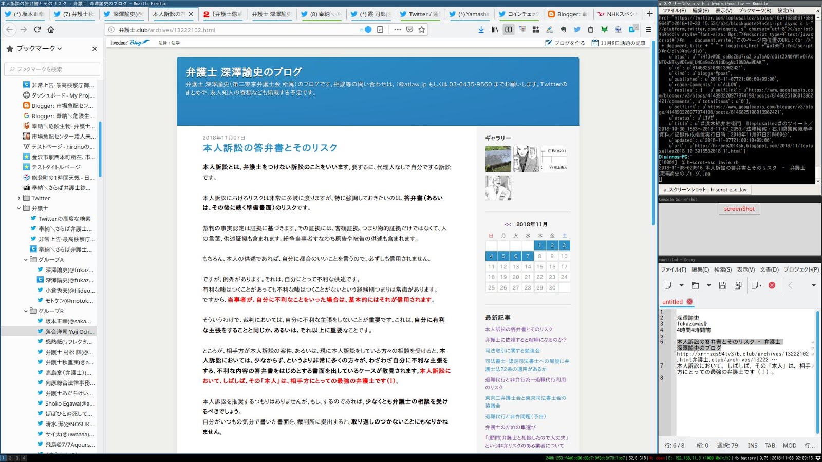Open Firefox library icon
Viewport: 822px width, 462px height.
tap(495, 30)
